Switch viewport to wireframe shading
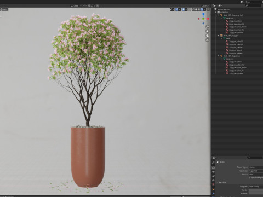This screenshot has height=197, width=263. [193, 9]
